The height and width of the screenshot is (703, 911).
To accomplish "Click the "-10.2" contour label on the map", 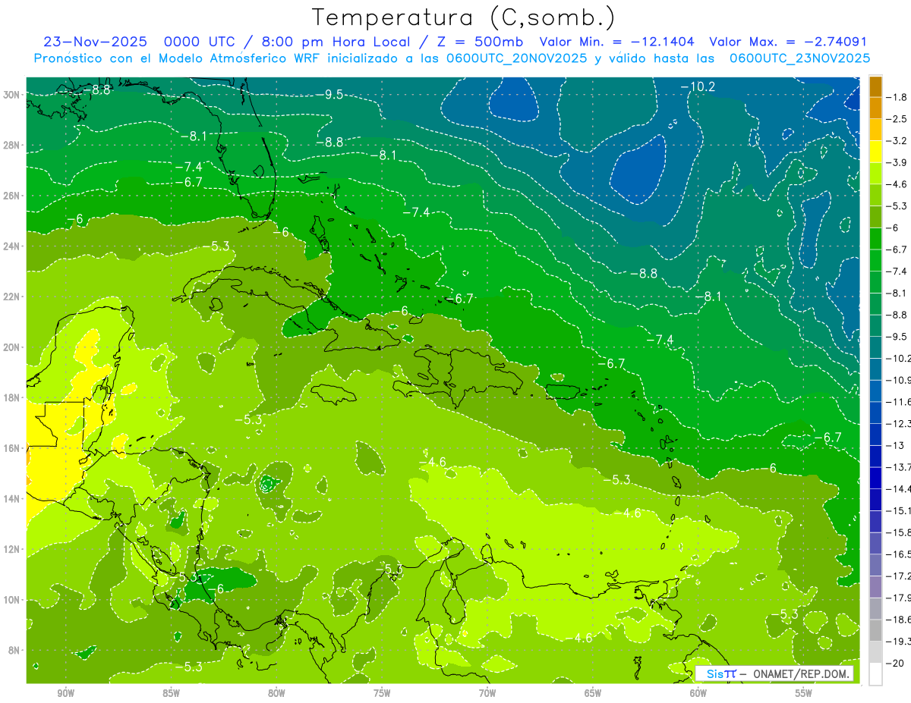I will pos(698,87).
